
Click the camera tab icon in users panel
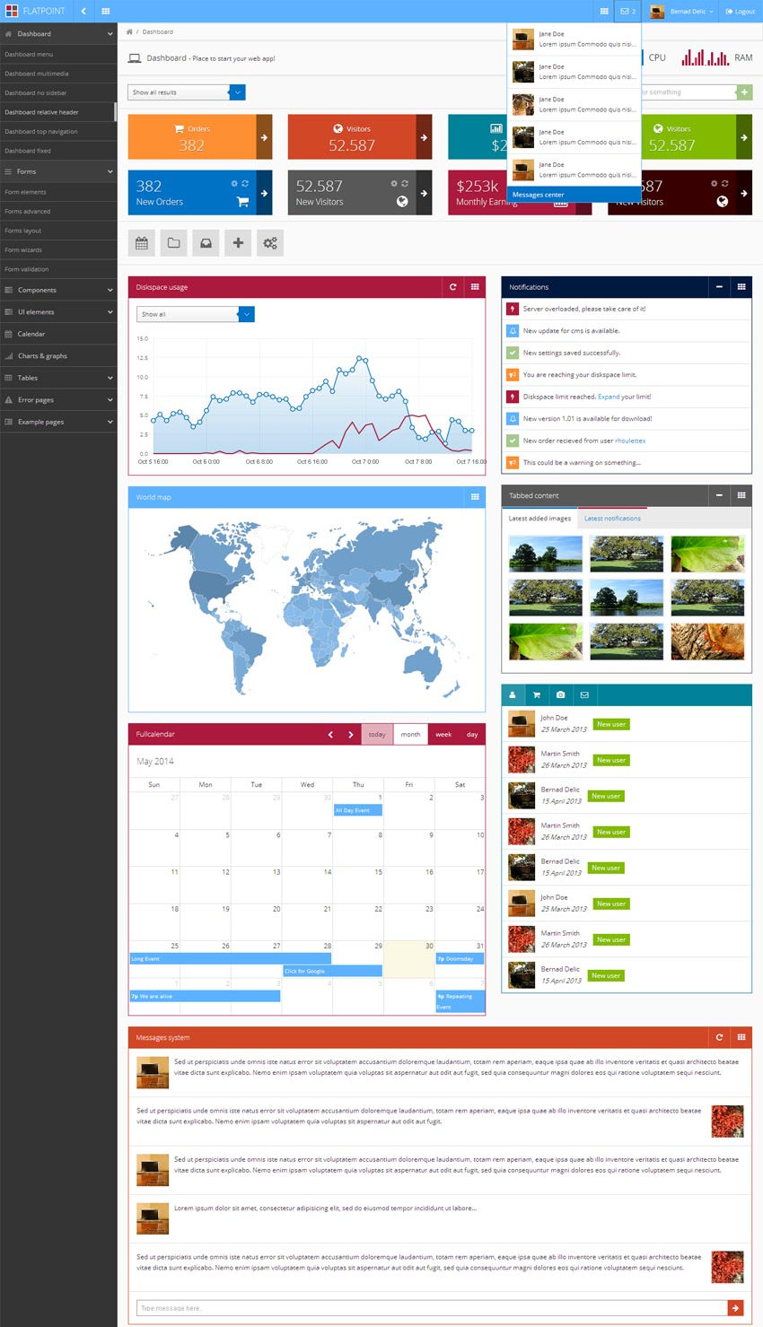click(x=560, y=694)
